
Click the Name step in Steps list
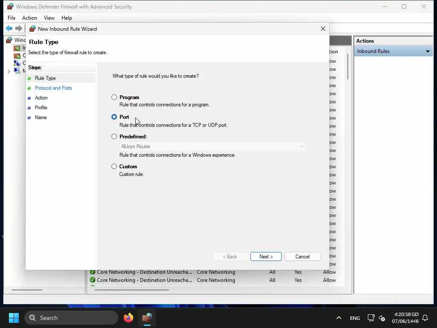coord(41,117)
